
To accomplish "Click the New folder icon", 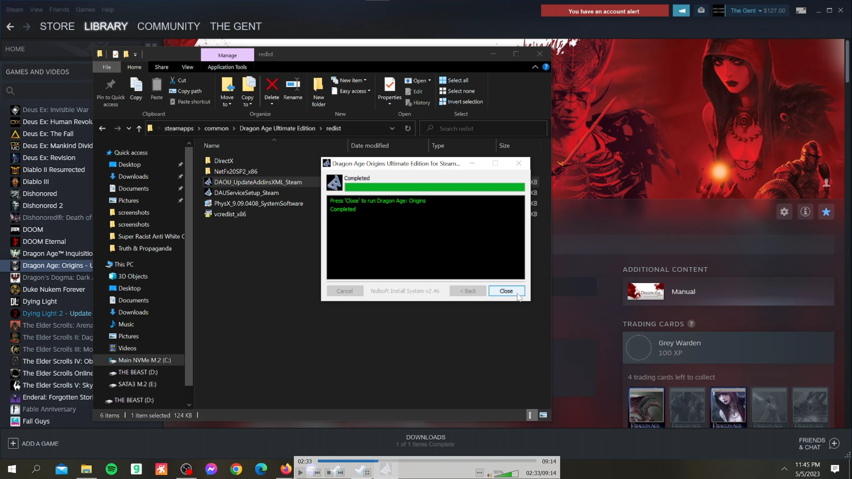I will (x=319, y=85).
